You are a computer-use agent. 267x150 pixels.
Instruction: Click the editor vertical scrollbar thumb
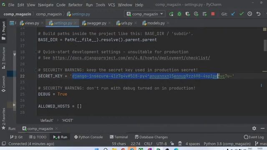[265, 45]
